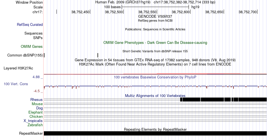This screenshot has height=140, width=267.
Task: Select the Layered H3K27Ac track label
Action: click(18, 68)
